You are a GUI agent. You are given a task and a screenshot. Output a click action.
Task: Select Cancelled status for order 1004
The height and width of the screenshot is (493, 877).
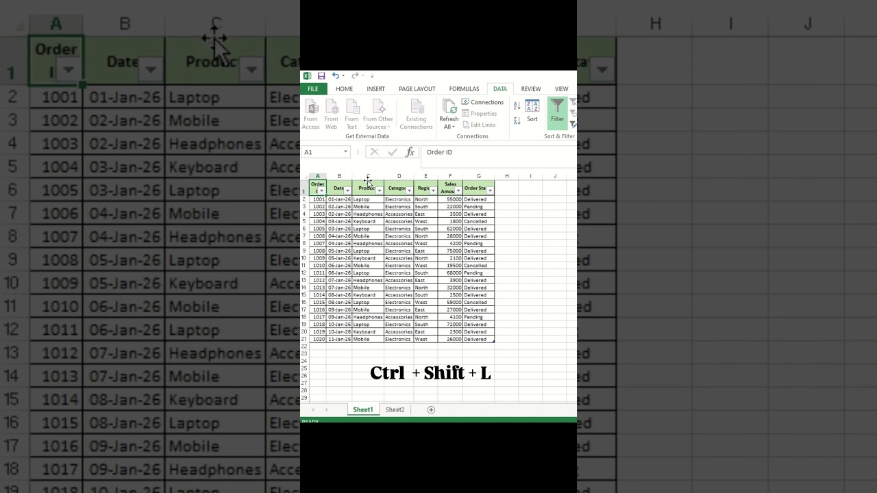click(x=478, y=221)
